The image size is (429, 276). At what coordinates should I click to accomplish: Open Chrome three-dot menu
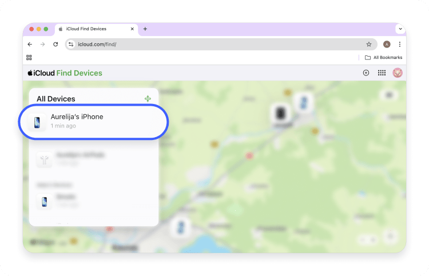point(399,44)
